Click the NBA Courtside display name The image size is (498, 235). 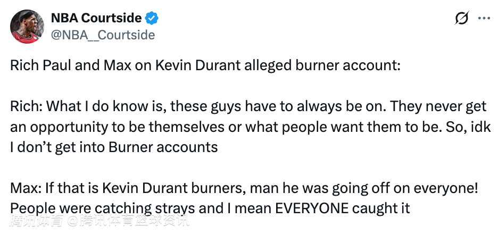(96, 19)
